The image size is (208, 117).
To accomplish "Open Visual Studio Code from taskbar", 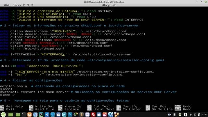I will point(47,115).
